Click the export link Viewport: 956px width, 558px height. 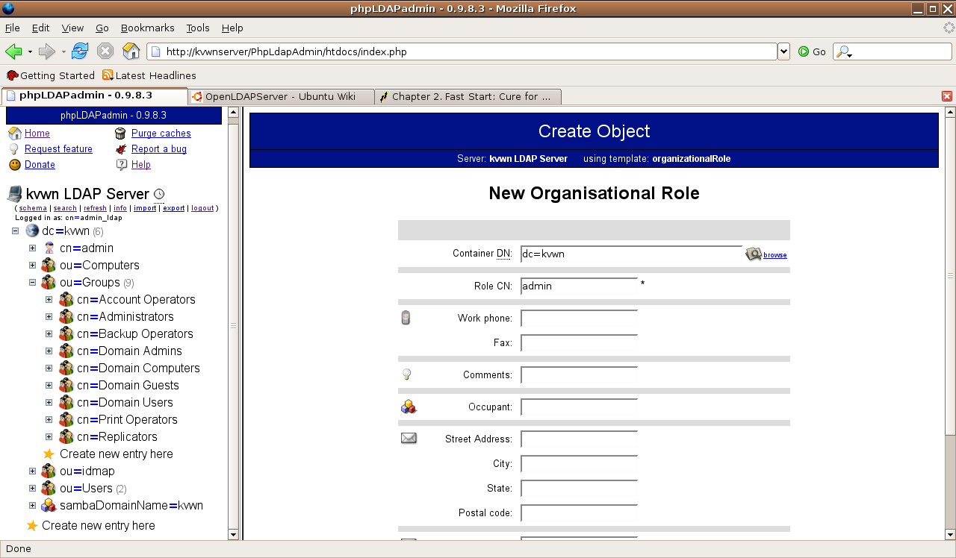tap(174, 208)
